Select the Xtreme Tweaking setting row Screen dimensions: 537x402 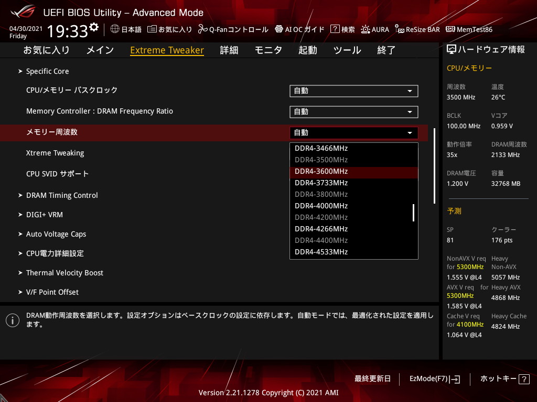click(x=214, y=153)
